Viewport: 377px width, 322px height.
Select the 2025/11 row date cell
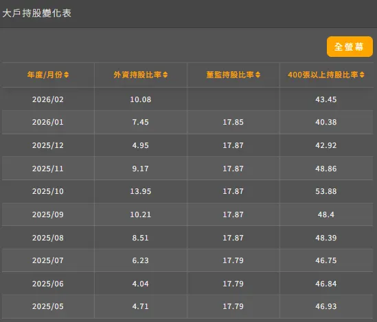pyautogui.click(x=48, y=169)
